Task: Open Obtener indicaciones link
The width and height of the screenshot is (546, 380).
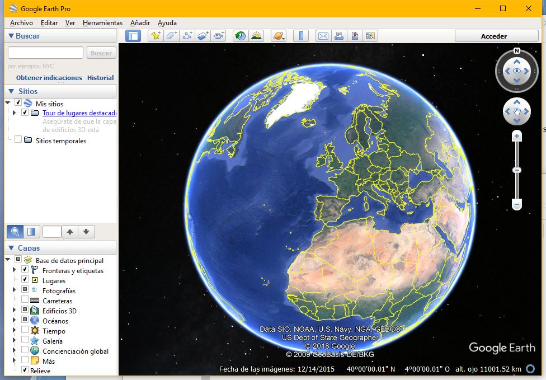Action: (x=49, y=78)
